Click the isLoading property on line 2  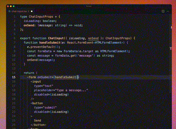(x=31, y=21)
